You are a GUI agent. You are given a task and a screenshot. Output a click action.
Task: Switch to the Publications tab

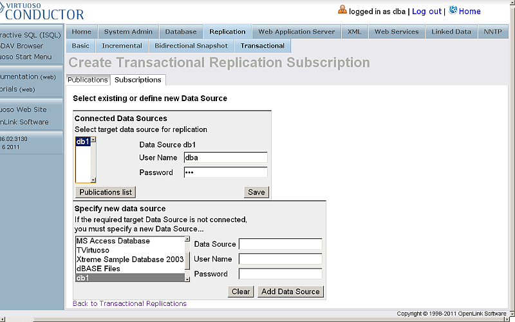point(88,80)
